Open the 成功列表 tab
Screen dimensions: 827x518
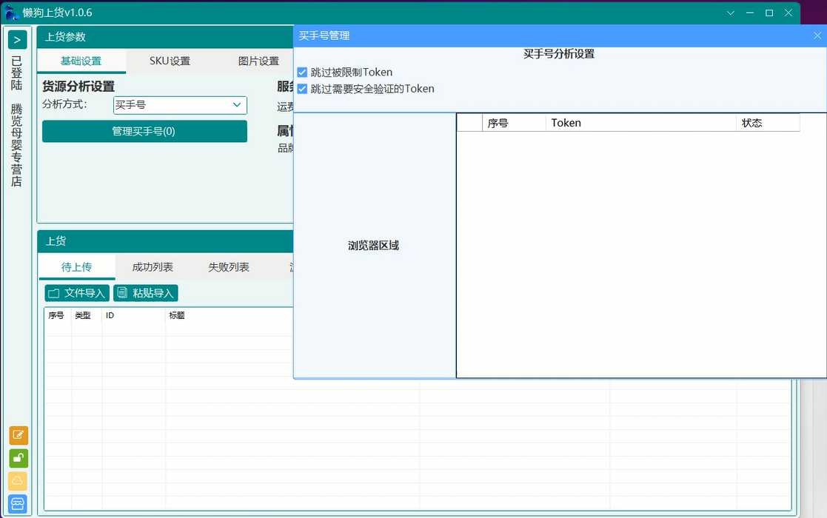153,267
